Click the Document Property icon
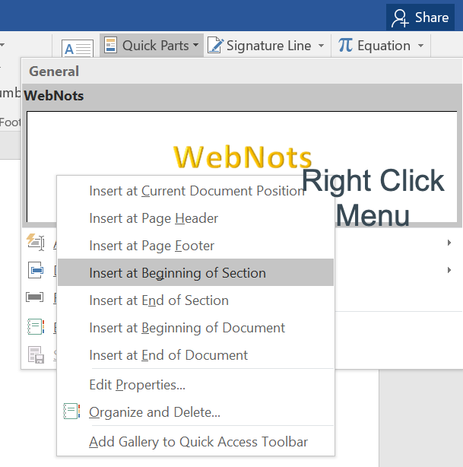 [x=36, y=269]
